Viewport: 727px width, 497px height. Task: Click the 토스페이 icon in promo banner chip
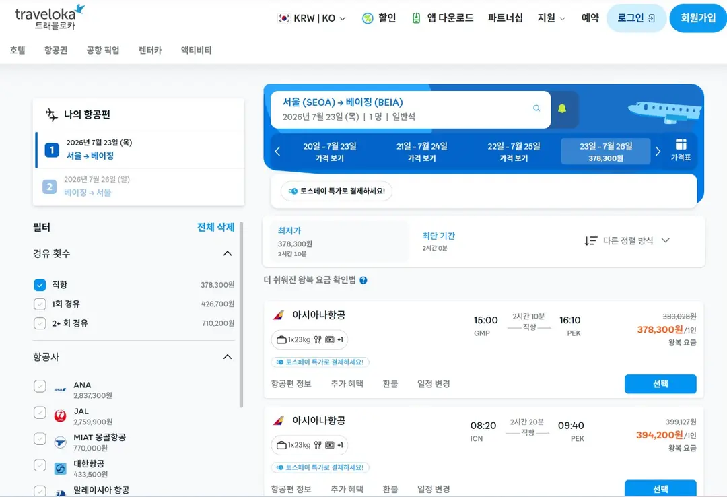[x=293, y=191]
